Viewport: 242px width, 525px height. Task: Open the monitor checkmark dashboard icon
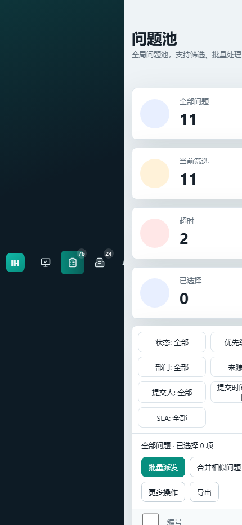[x=46, y=262]
